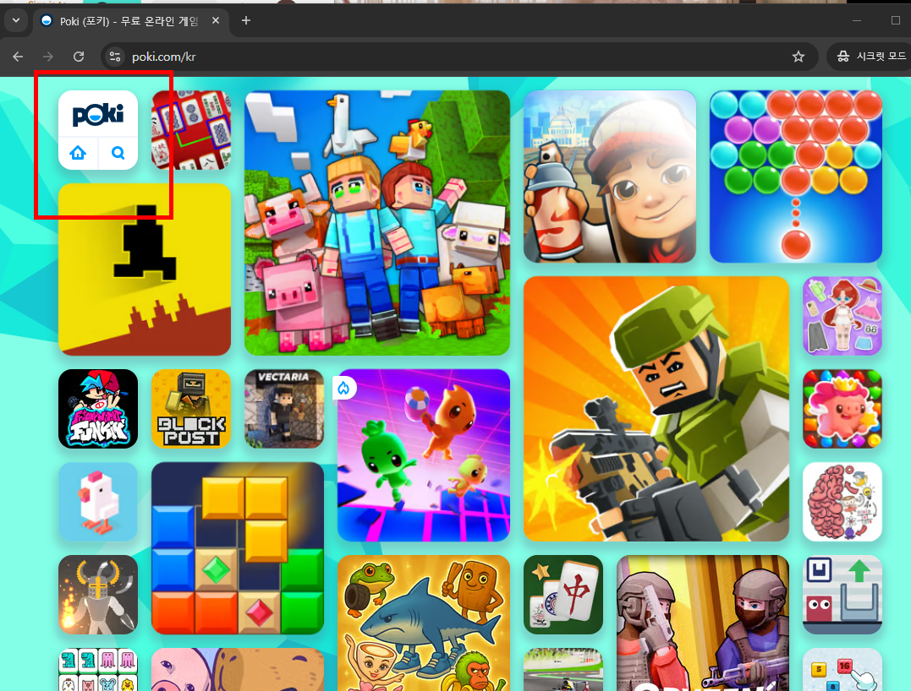911x691 pixels.
Task: Click the flame trending badge icon
Action: click(x=344, y=388)
